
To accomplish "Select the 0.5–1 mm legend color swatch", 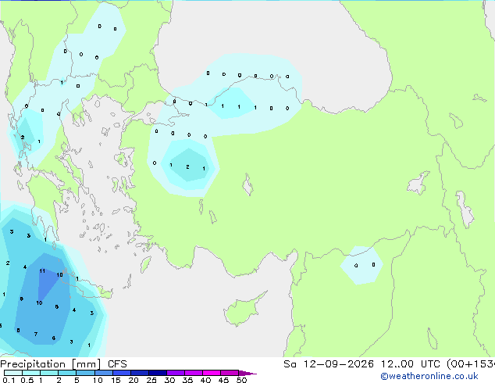I will pos(31,373).
